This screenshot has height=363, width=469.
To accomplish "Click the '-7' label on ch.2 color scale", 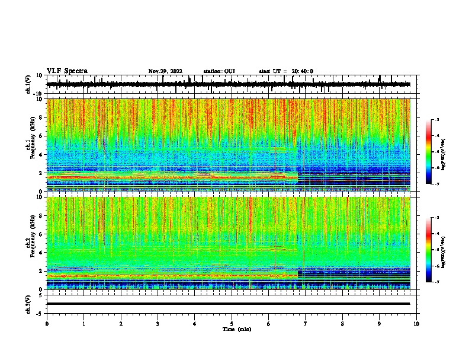I will 436,282.
